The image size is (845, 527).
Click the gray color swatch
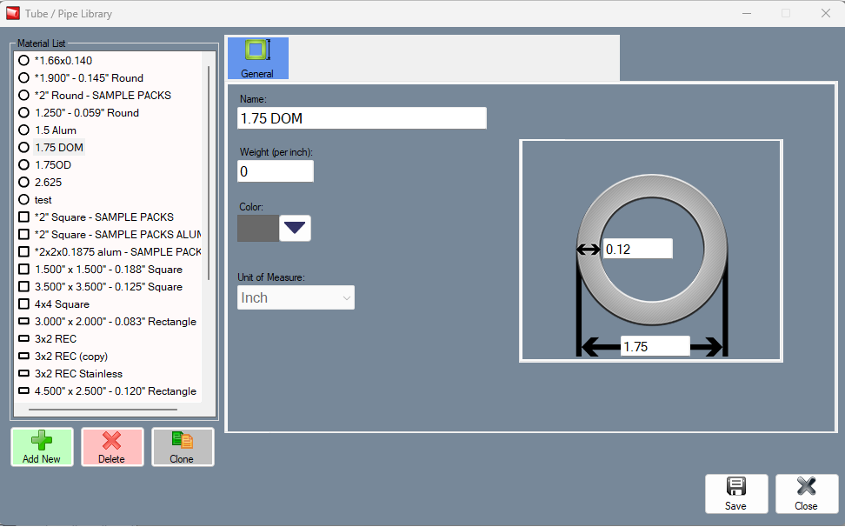tap(258, 228)
